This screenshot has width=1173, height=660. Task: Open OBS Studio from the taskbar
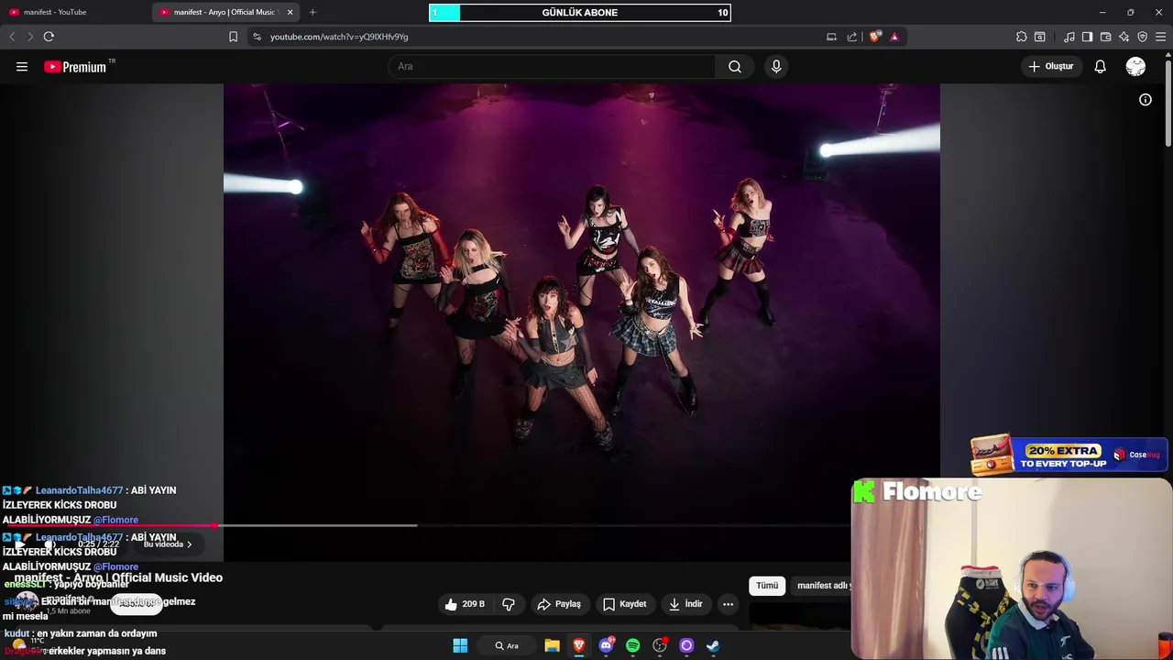point(660,645)
